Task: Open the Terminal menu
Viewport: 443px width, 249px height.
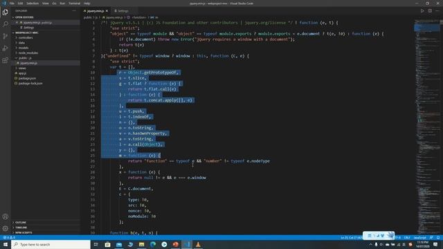Action: [x=74, y=3]
